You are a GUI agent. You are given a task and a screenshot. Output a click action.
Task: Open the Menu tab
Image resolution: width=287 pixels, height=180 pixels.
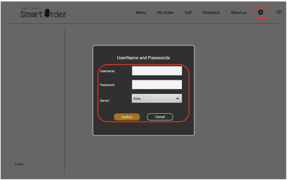(141, 13)
